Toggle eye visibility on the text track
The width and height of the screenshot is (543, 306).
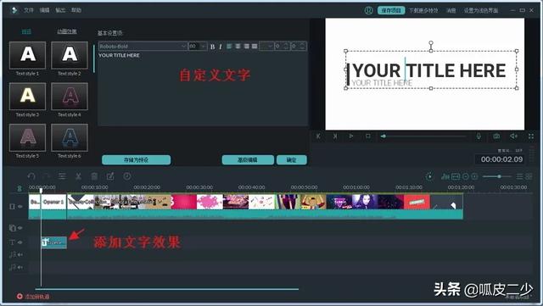(20, 242)
